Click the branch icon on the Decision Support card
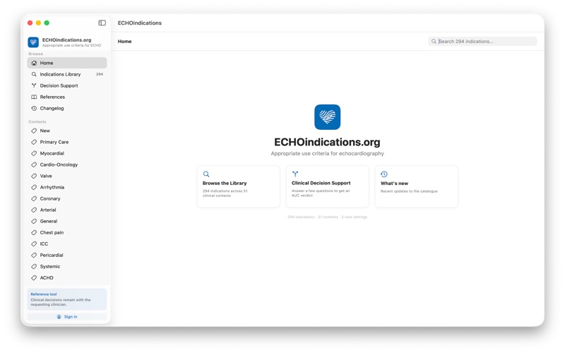This screenshot has height=353, width=565. point(295,174)
